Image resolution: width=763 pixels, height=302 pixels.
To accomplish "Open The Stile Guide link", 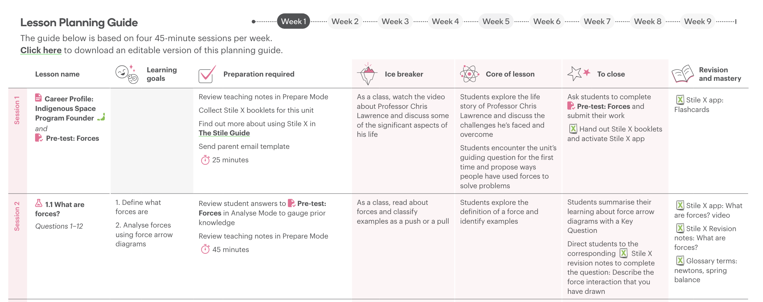I will (224, 133).
